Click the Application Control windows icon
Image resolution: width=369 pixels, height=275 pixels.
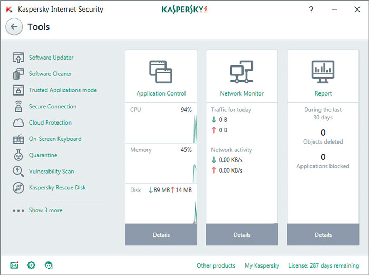pos(161,72)
